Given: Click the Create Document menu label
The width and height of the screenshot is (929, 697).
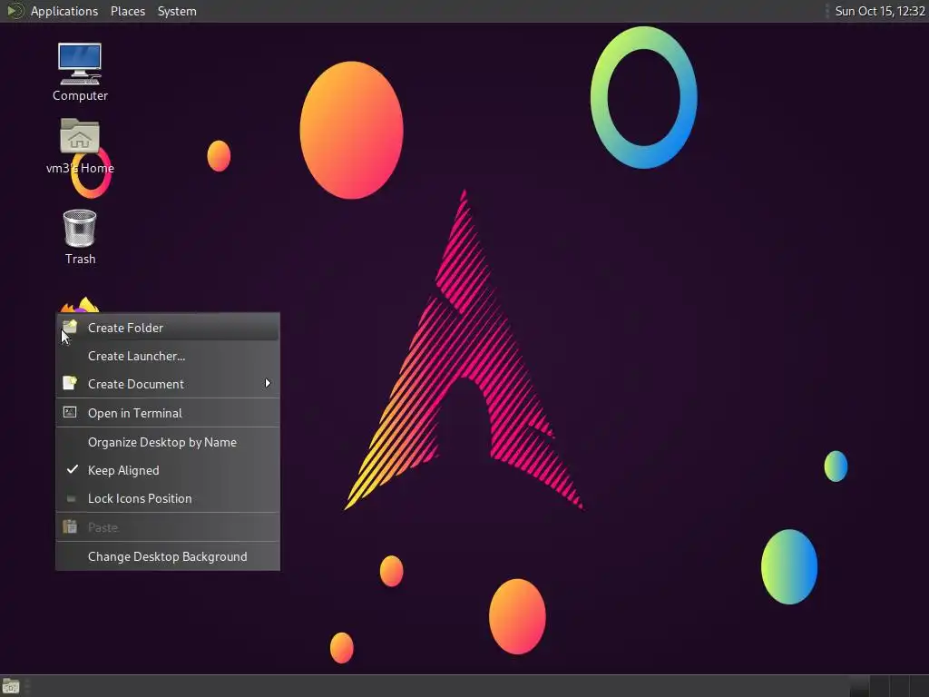Looking at the screenshot, I should (136, 384).
